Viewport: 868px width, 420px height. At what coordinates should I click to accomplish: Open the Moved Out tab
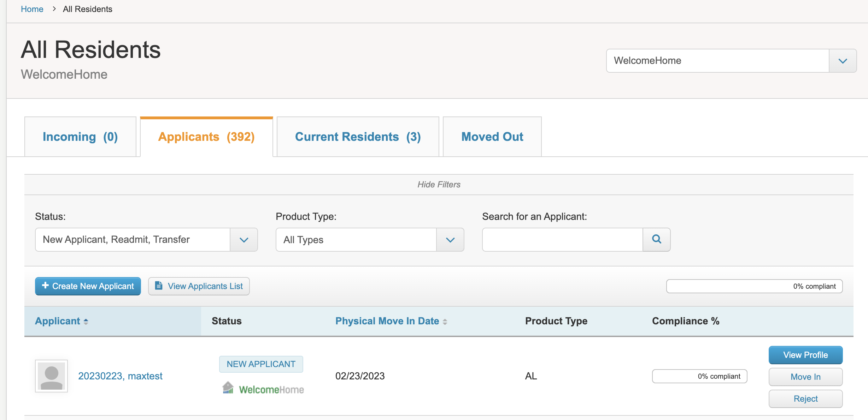point(492,137)
